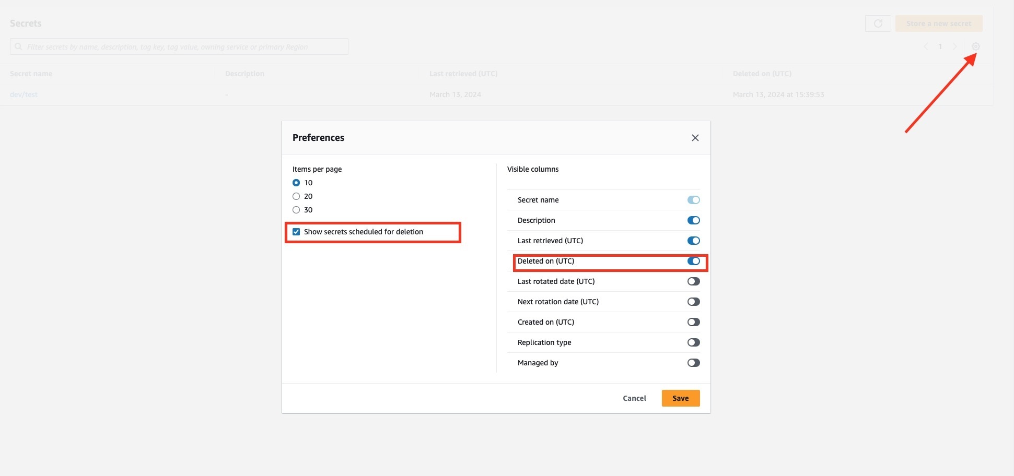Close the Preferences dialog with X

[695, 138]
